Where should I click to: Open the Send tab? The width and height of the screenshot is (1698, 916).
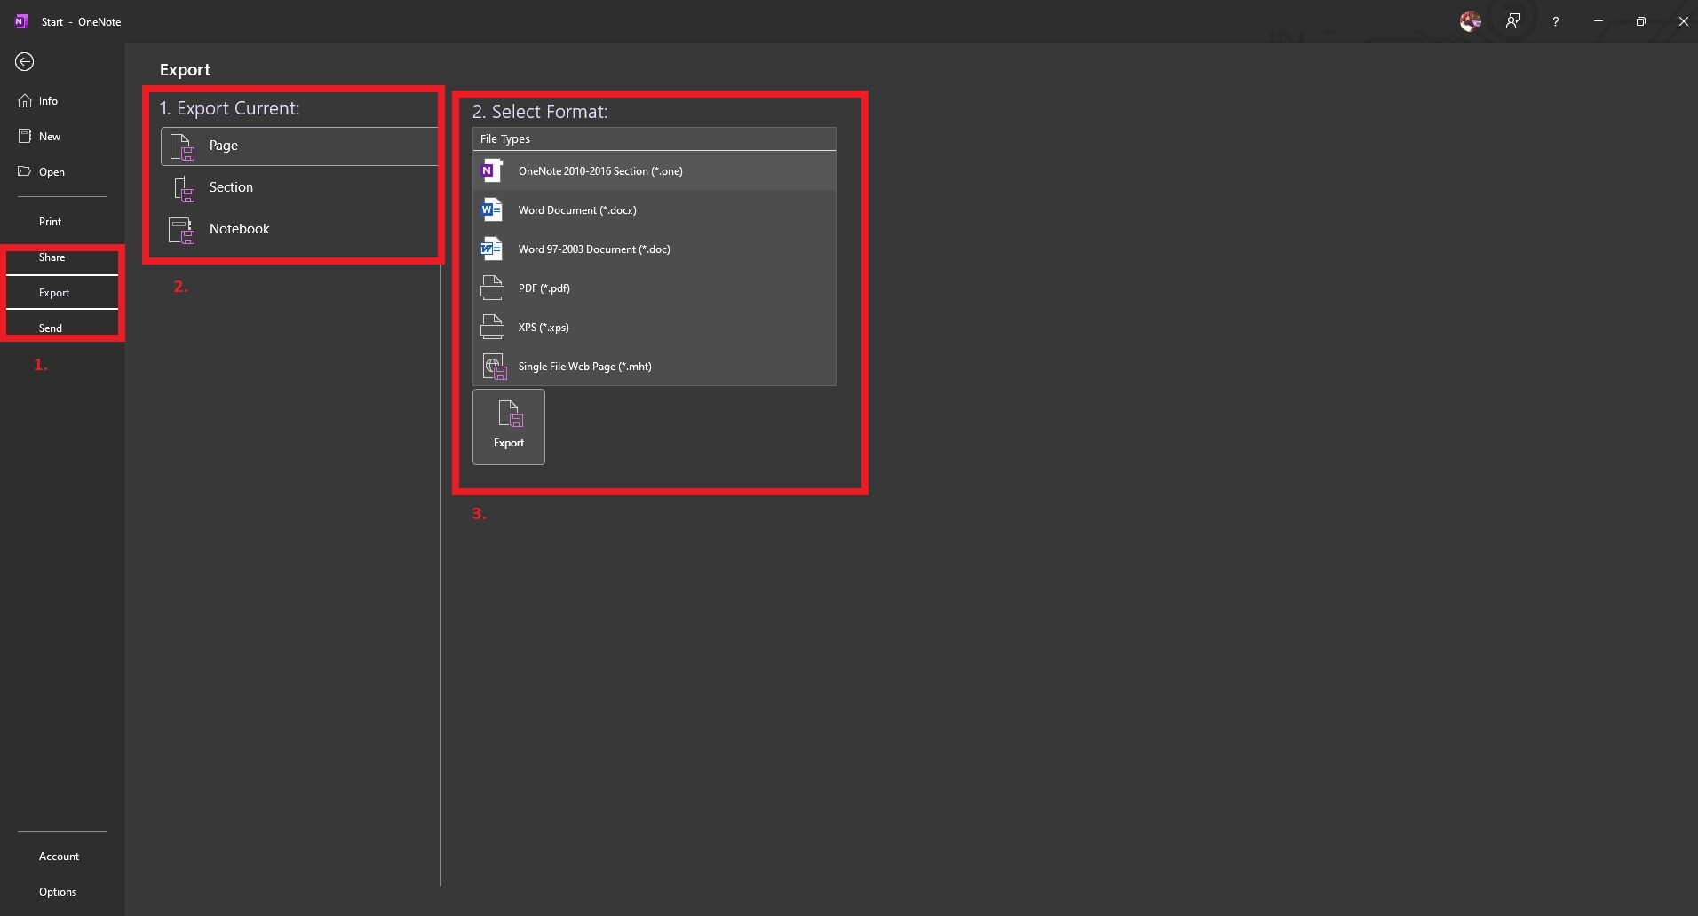(62, 328)
